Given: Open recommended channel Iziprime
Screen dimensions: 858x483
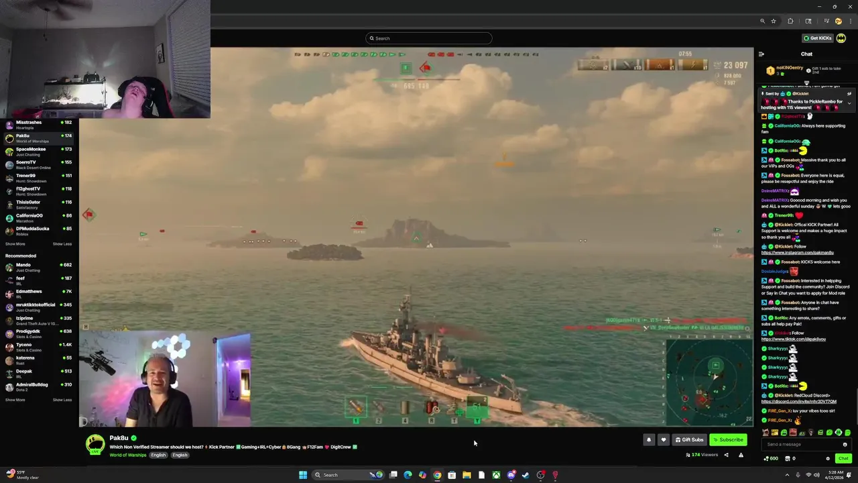Looking at the screenshot, I should point(39,321).
